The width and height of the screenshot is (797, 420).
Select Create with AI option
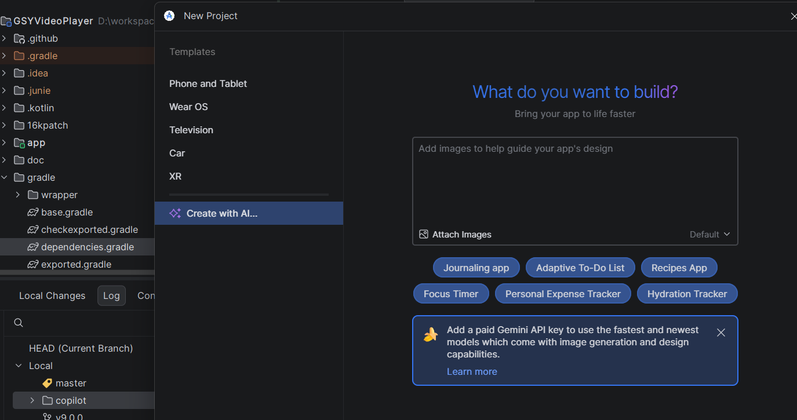249,213
